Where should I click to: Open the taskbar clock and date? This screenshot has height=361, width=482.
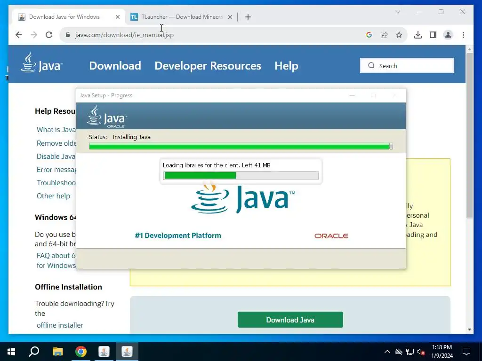pos(442,352)
